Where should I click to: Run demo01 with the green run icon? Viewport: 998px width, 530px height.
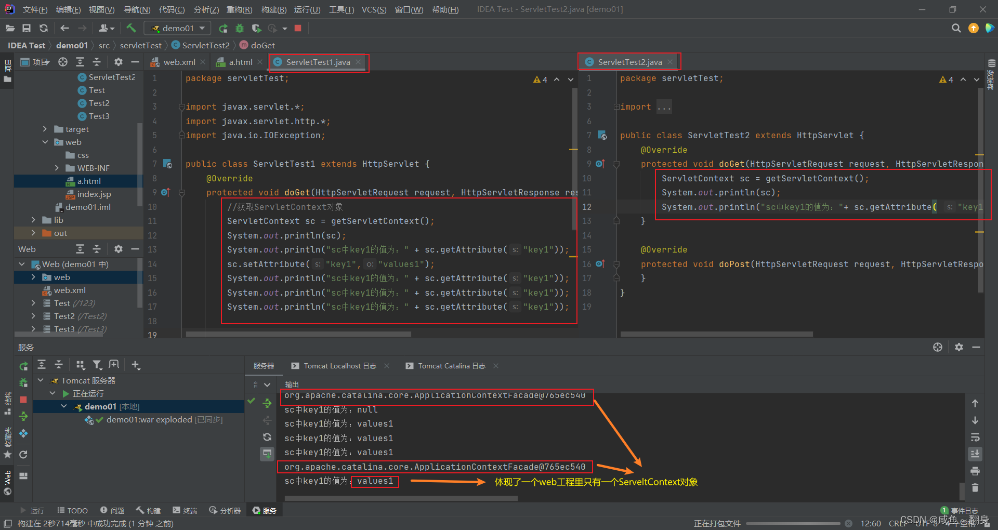point(223,28)
